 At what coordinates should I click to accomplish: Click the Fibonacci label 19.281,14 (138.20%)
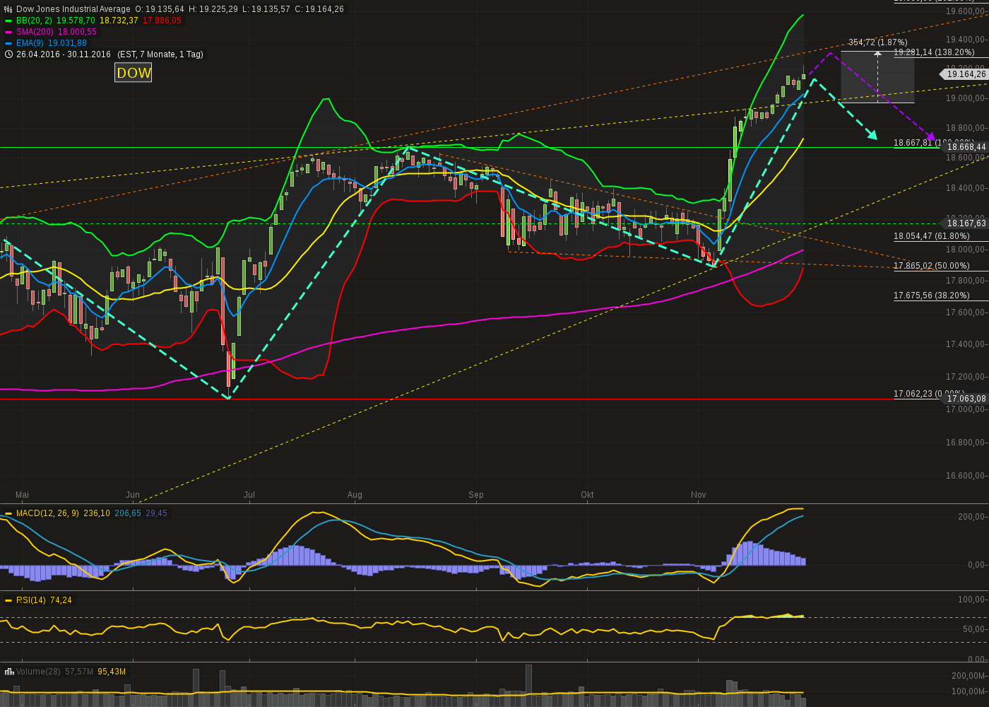click(934, 52)
